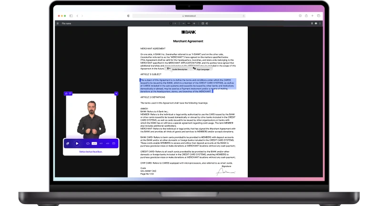Click the thumbs up feedback icon
This screenshot has width=384, height=206.
pos(66,93)
